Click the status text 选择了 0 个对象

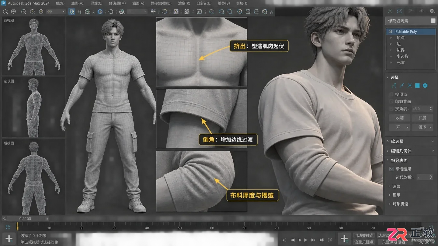(33, 236)
